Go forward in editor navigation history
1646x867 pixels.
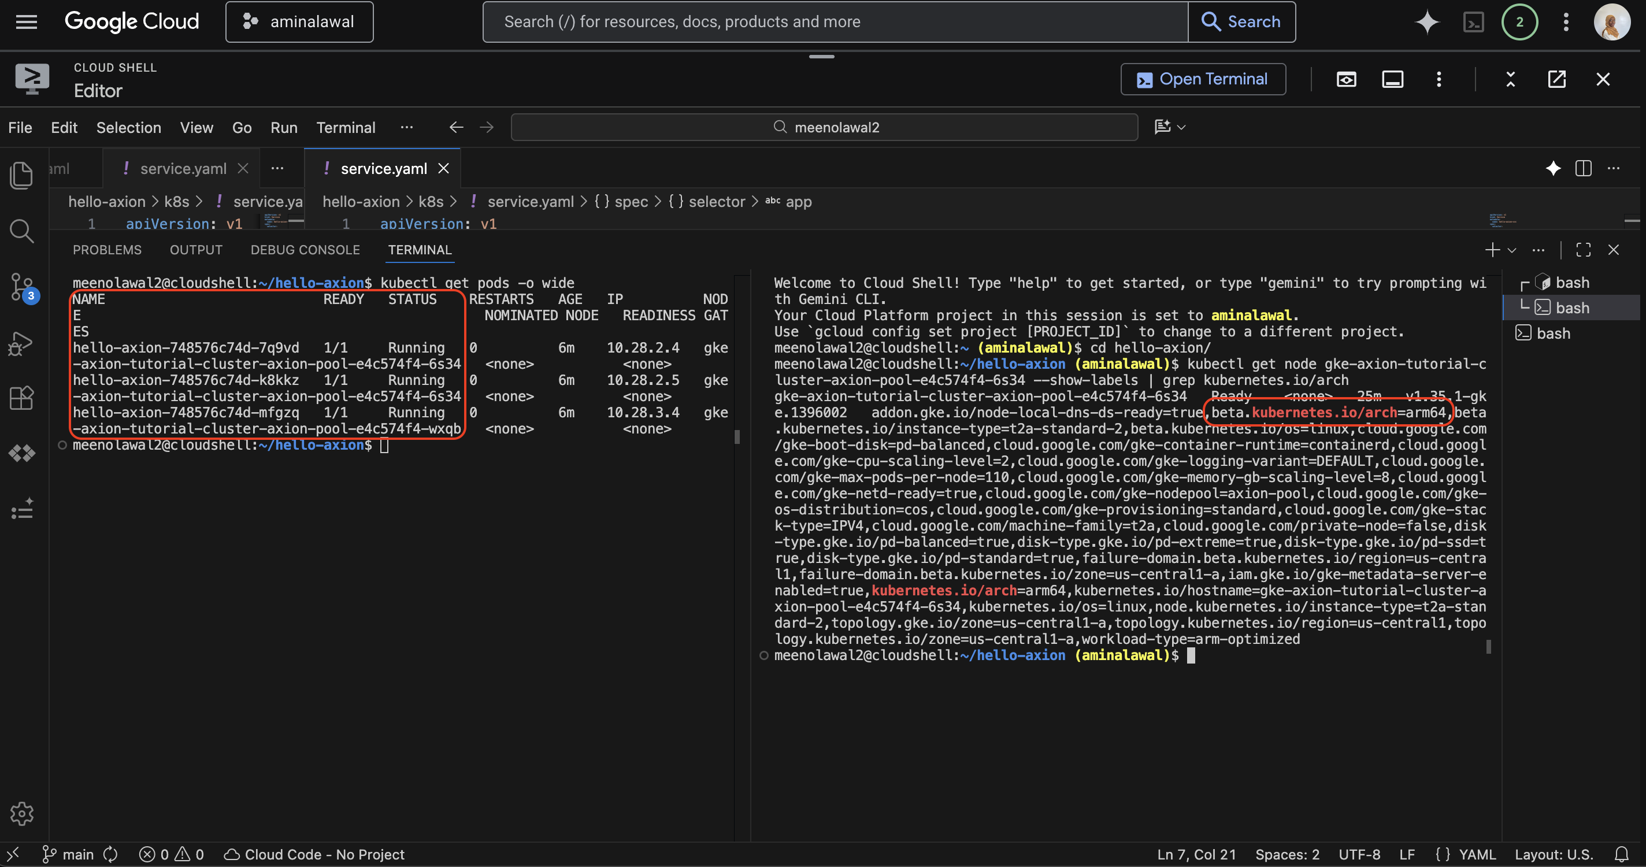click(x=486, y=127)
